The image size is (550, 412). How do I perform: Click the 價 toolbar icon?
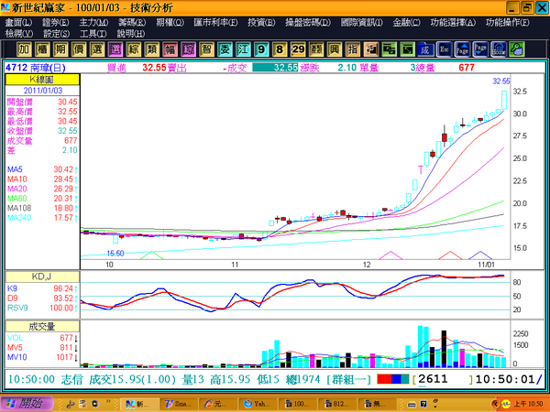79,49
